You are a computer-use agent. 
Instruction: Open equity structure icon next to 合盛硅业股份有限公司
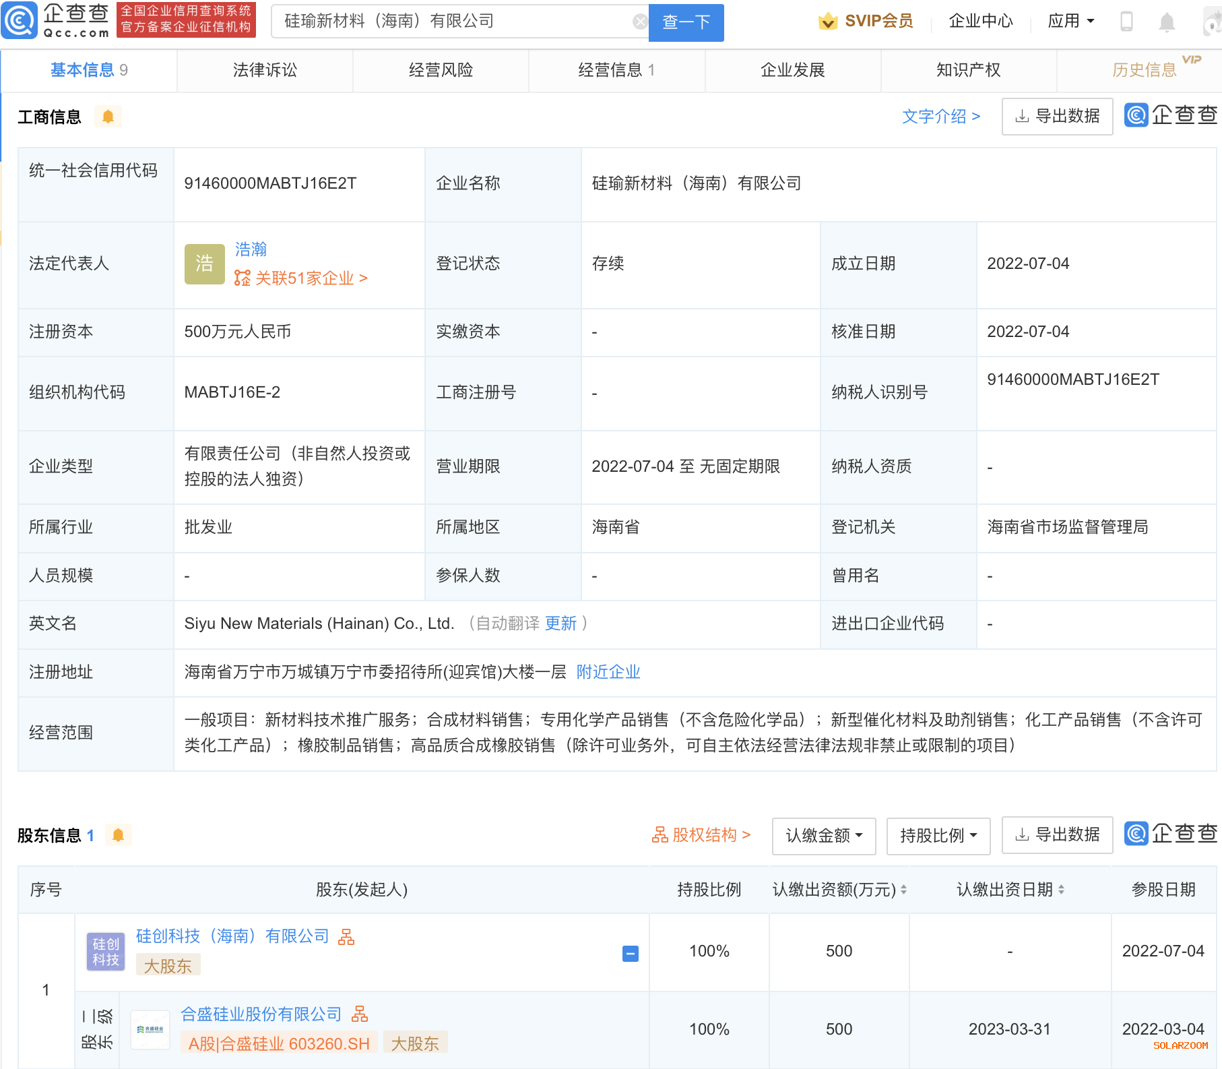click(360, 1014)
